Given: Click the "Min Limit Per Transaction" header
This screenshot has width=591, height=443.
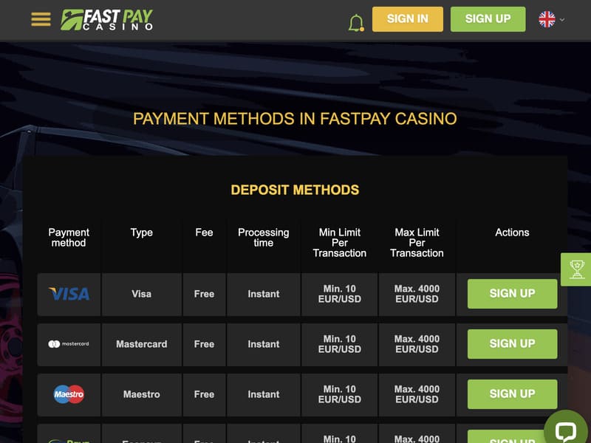Looking at the screenshot, I should 340,243.
